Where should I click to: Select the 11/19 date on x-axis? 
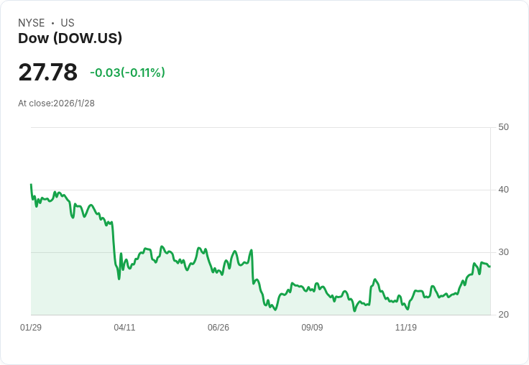(406, 328)
